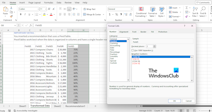Screen dimensions: 212x112
Task: Click OK in Format Cells dialog
Action: click(174, 101)
